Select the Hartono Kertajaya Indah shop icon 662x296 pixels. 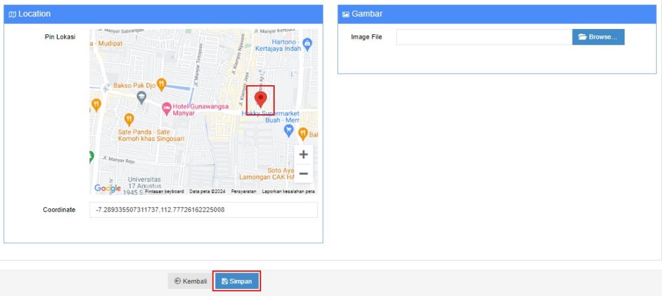click(x=307, y=44)
